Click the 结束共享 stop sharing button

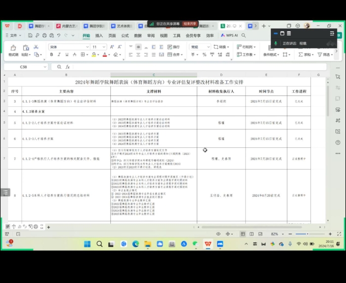click(190, 23)
